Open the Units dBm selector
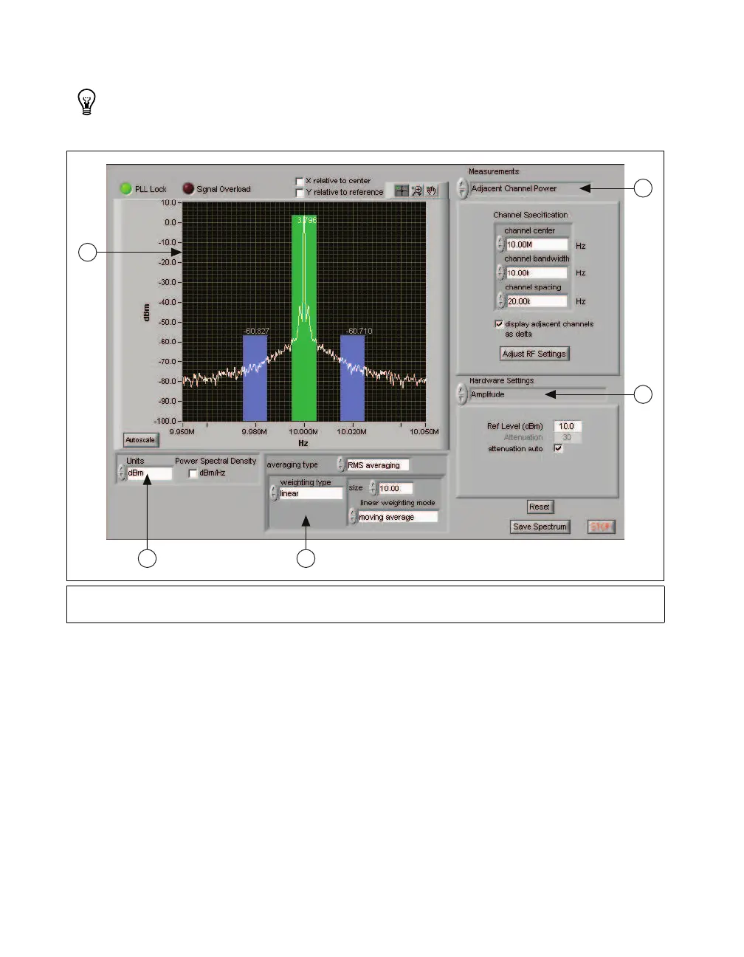The image size is (744, 957). tap(150, 473)
